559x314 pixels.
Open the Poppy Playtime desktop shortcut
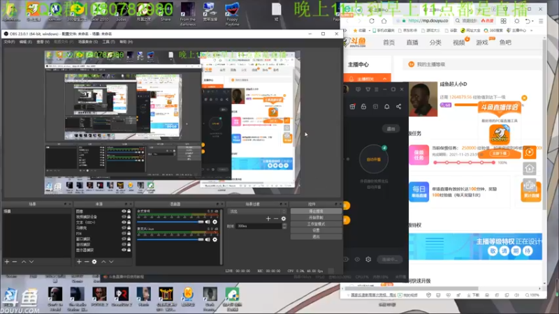click(232, 14)
